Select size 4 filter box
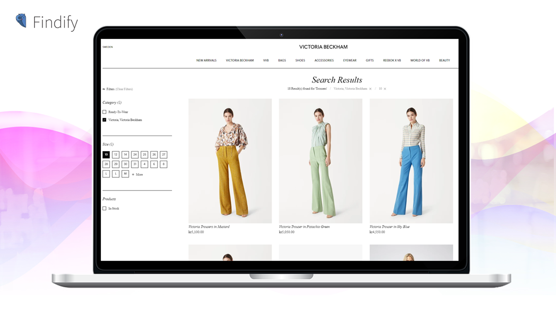The height and width of the screenshot is (312, 556). coord(145,164)
